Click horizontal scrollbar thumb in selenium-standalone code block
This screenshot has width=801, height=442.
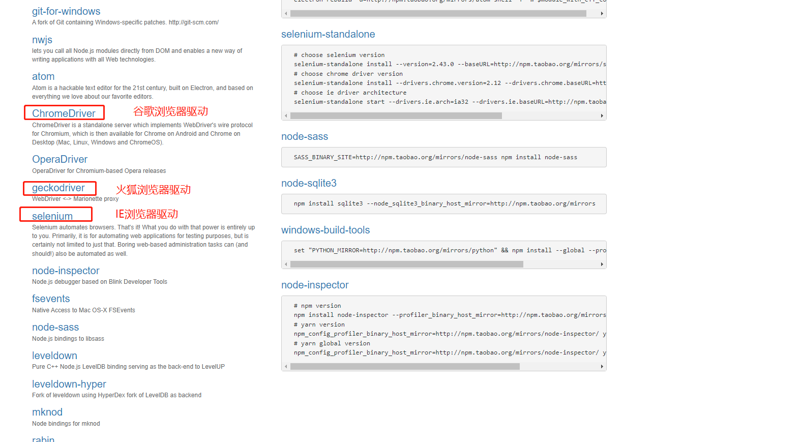[x=396, y=116]
